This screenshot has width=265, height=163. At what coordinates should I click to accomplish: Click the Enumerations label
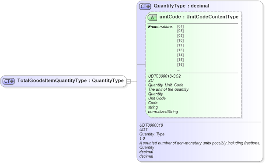pos(160,27)
